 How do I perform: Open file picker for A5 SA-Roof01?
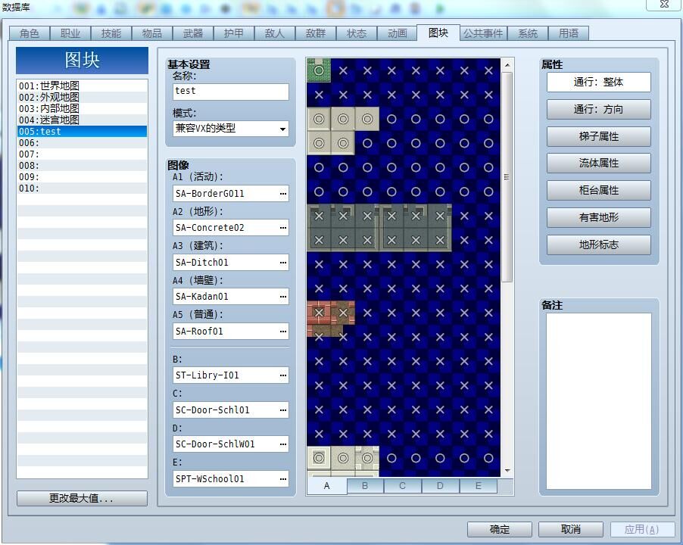coord(283,332)
